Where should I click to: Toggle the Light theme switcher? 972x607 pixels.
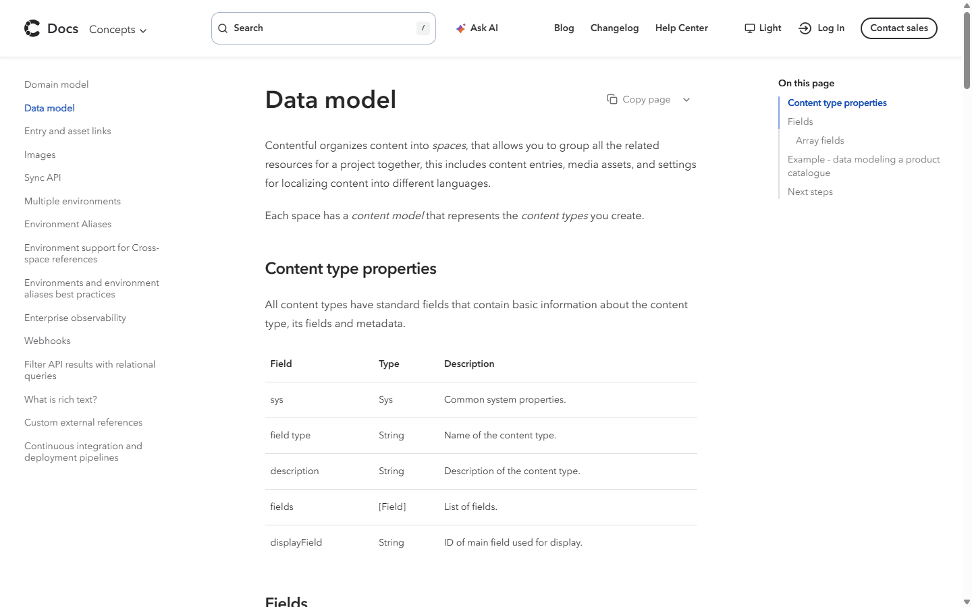point(763,28)
